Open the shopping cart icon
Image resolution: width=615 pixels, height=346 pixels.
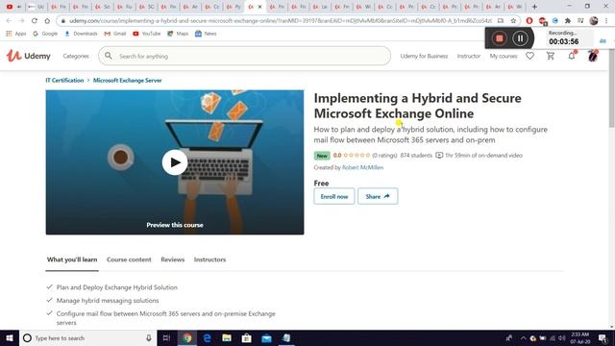(x=551, y=56)
